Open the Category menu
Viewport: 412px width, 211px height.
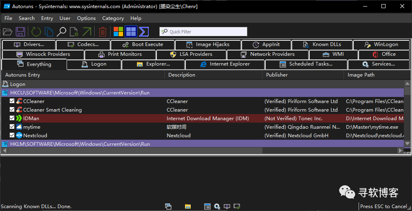(113, 18)
